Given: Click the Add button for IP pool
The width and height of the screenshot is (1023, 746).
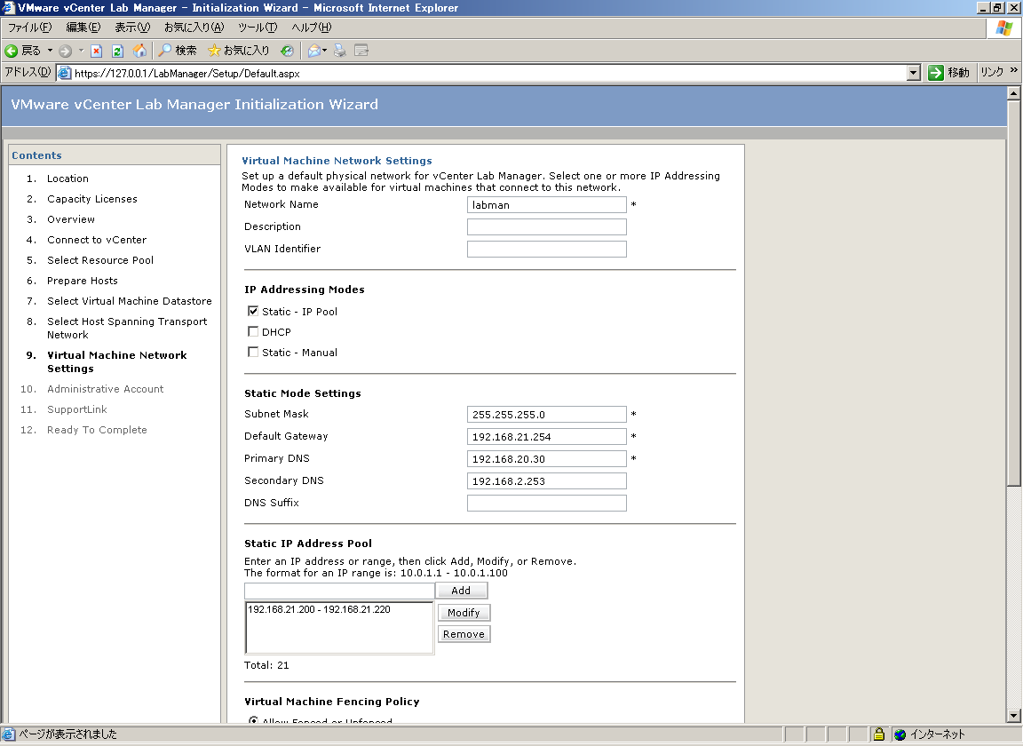Looking at the screenshot, I should point(461,591).
